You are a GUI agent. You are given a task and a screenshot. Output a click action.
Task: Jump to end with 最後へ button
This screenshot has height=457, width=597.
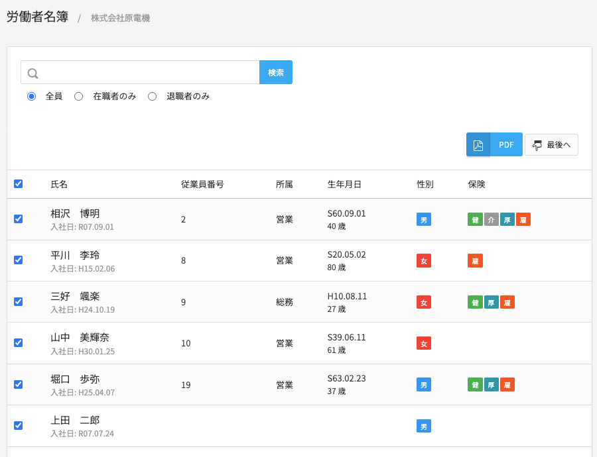551,145
